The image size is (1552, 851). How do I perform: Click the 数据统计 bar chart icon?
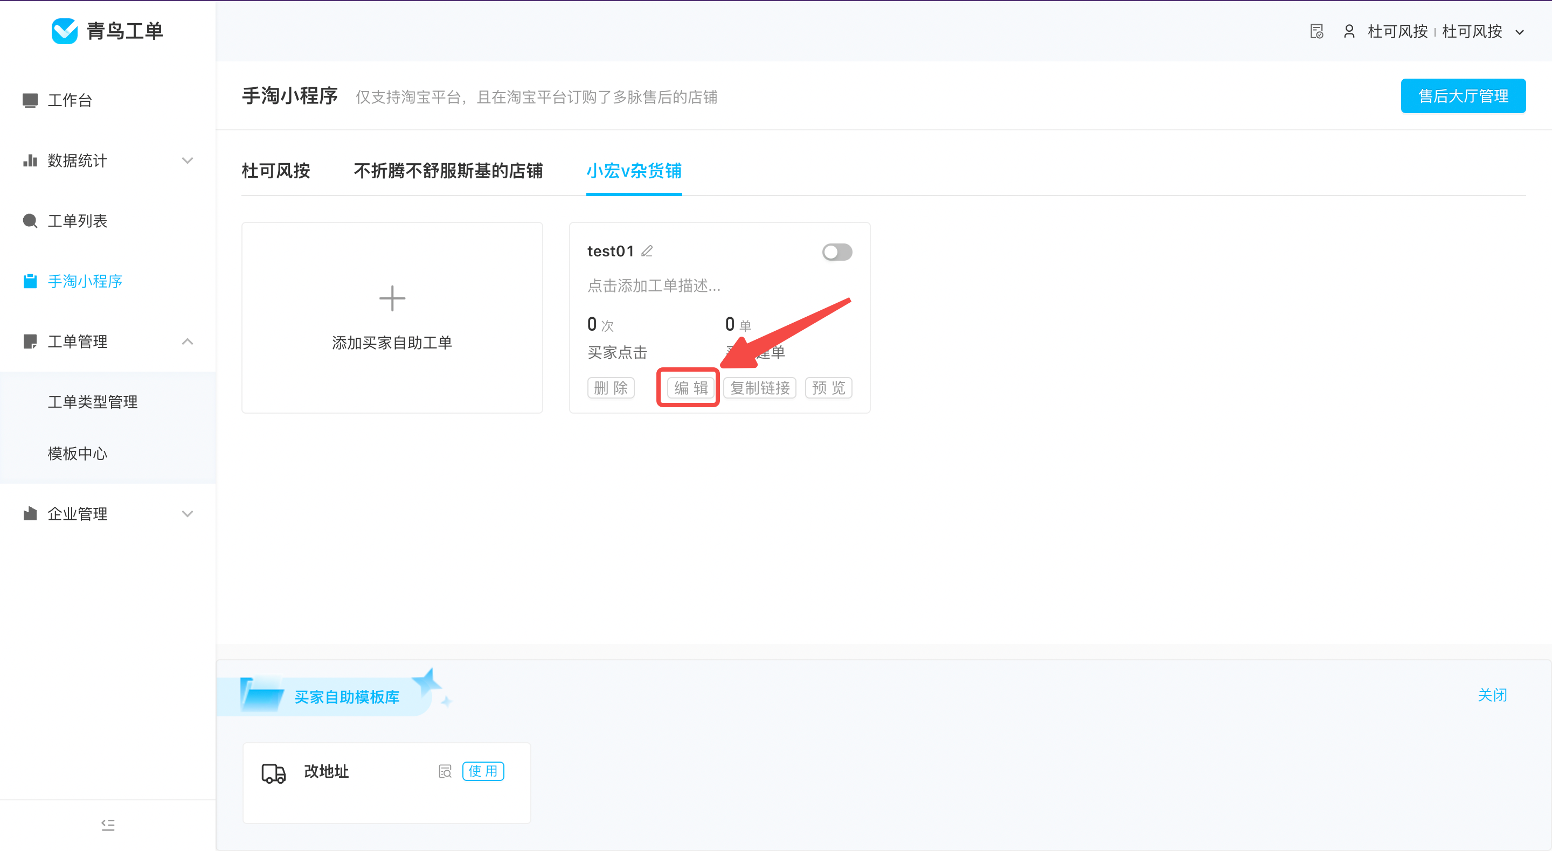point(30,160)
